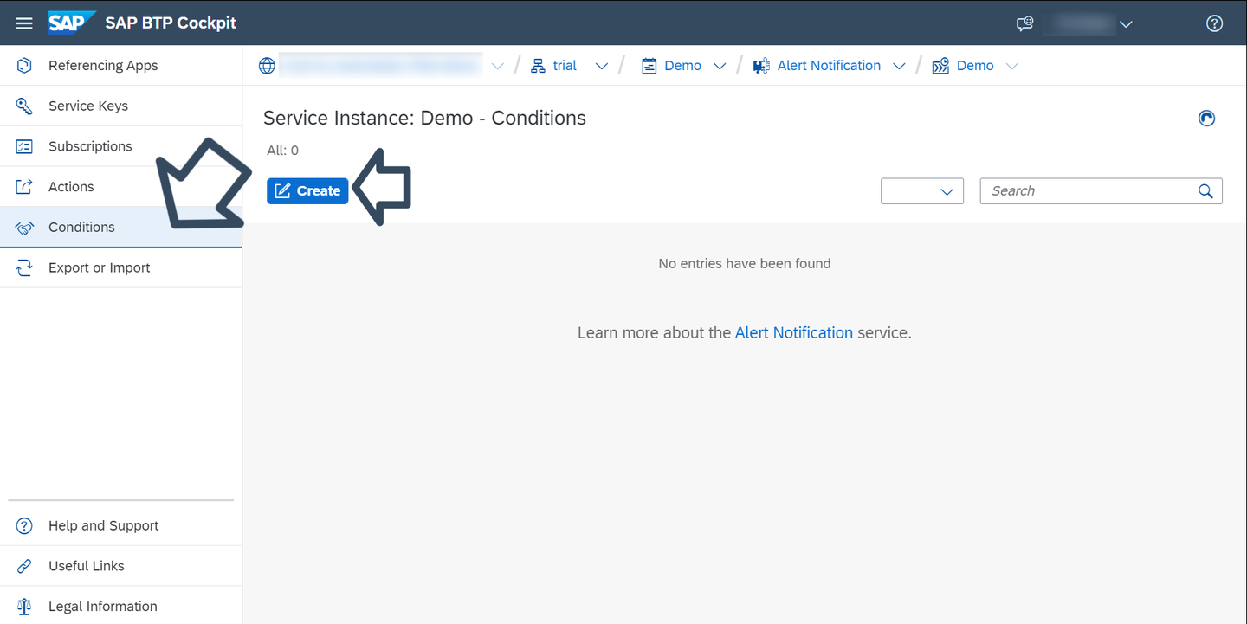Click the SAP BTP Cockpit title
The width and height of the screenshot is (1247, 624).
[171, 23]
